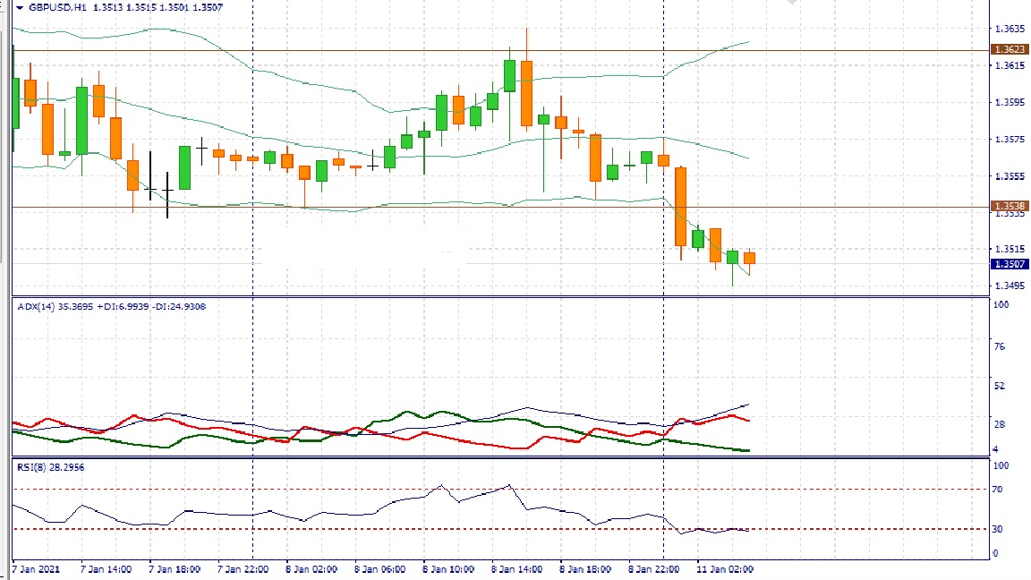Click the 1.3623 resistance price tag

click(1008, 50)
